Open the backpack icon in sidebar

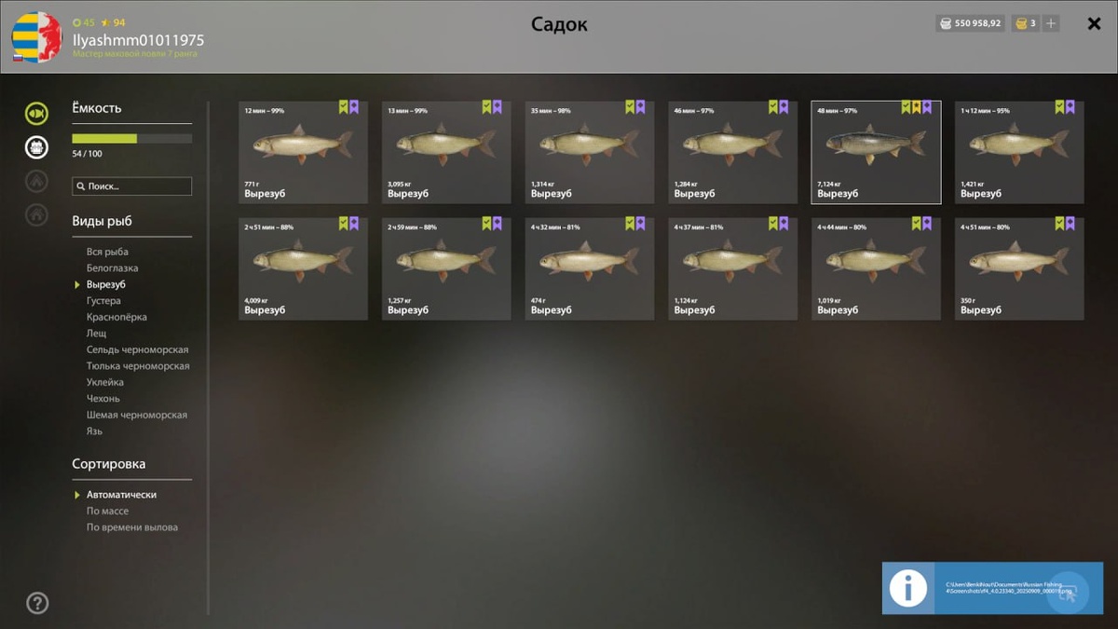click(36, 147)
